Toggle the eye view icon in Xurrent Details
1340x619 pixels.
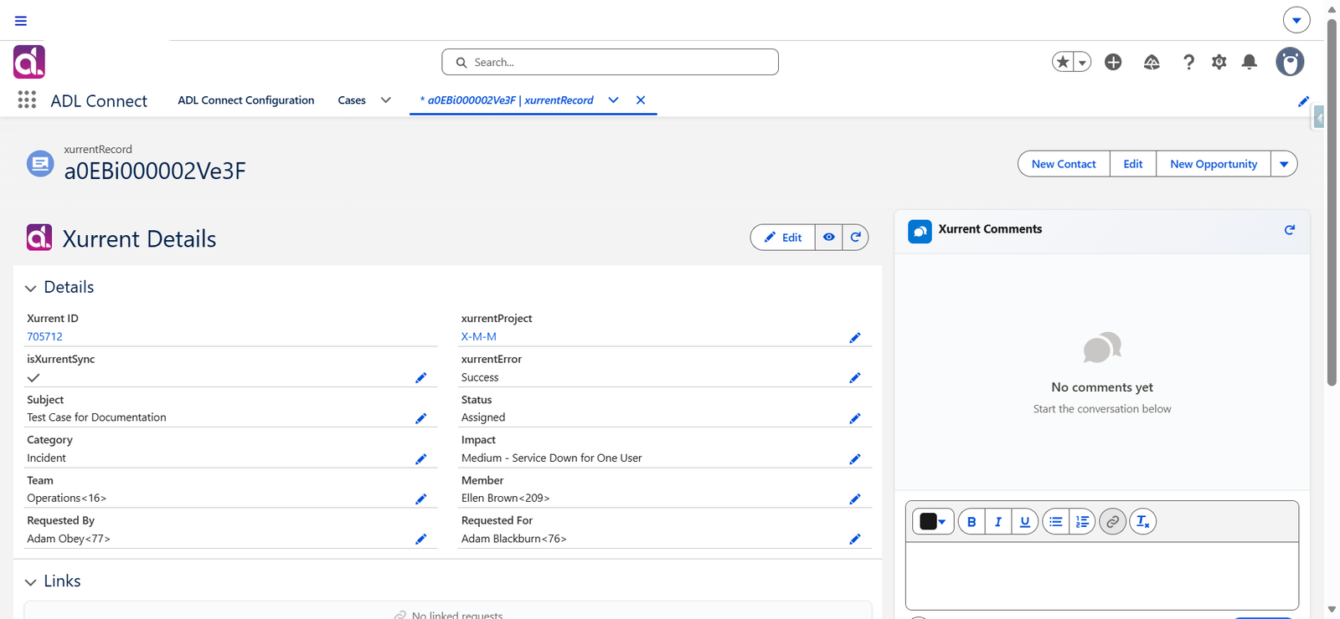828,238
